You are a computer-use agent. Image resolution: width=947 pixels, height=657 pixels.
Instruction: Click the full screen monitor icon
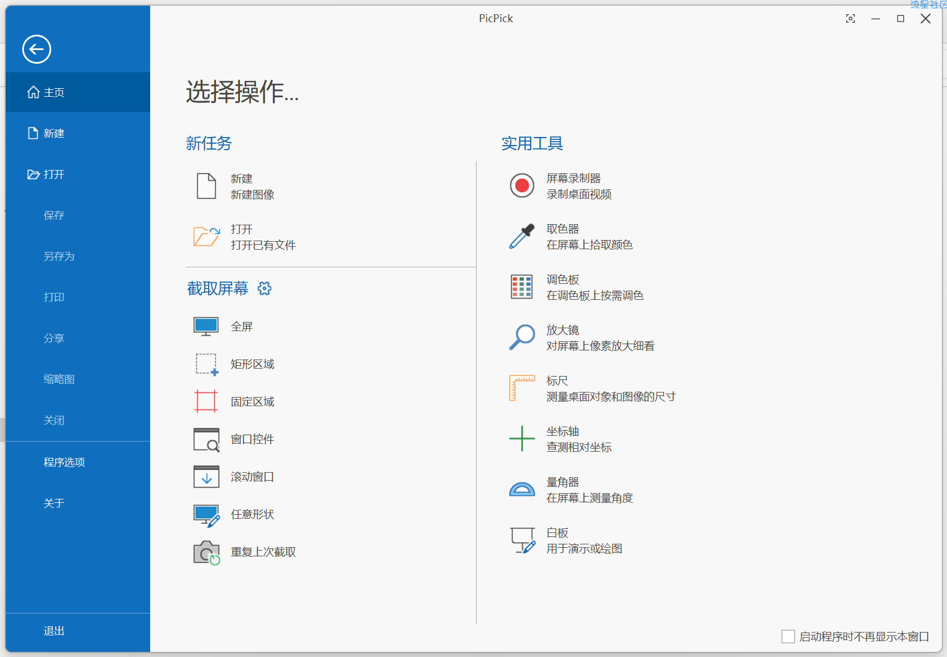click(206, 327)
